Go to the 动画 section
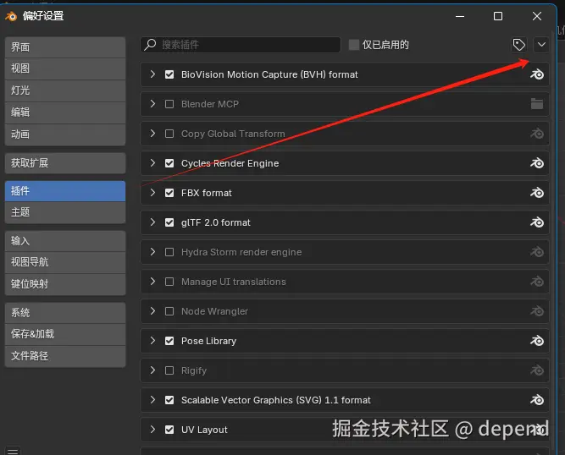 click(65, 134)
